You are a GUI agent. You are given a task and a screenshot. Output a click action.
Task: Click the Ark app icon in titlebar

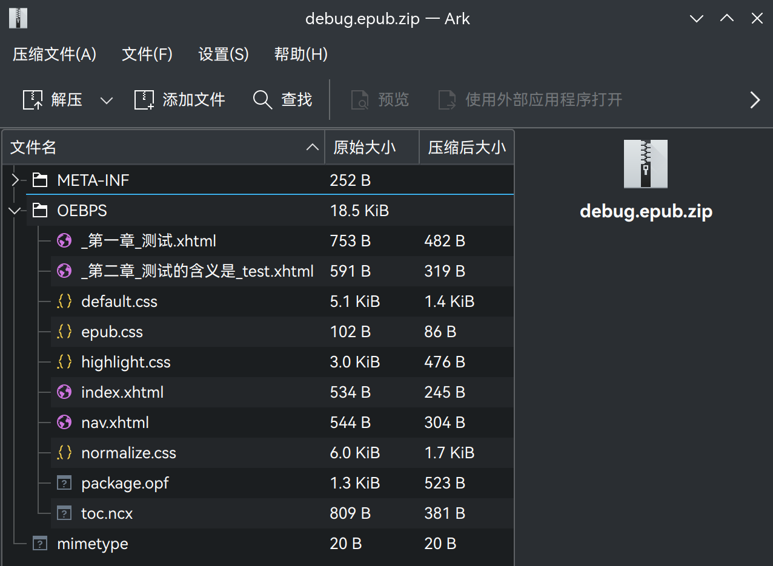coord(18,18)
